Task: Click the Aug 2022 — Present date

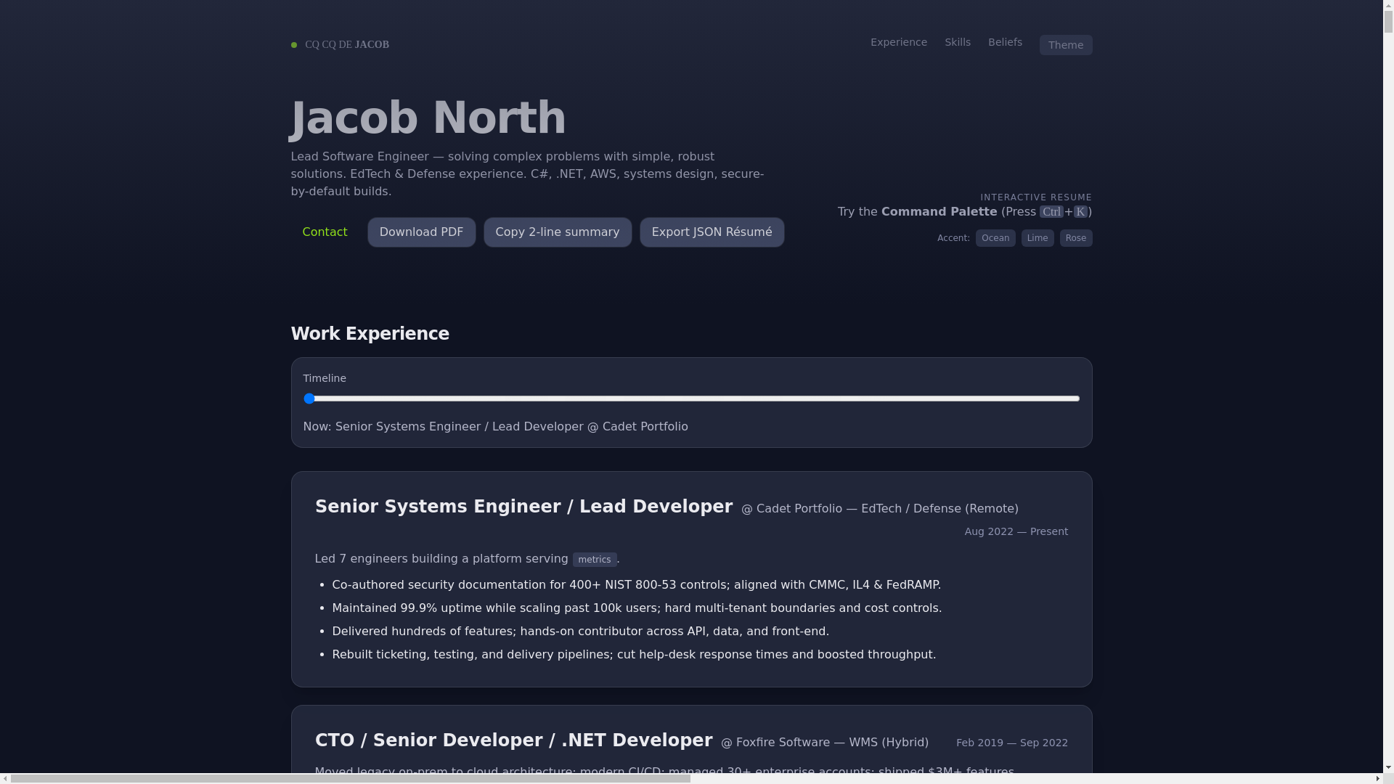Action: coord(1016,531)
